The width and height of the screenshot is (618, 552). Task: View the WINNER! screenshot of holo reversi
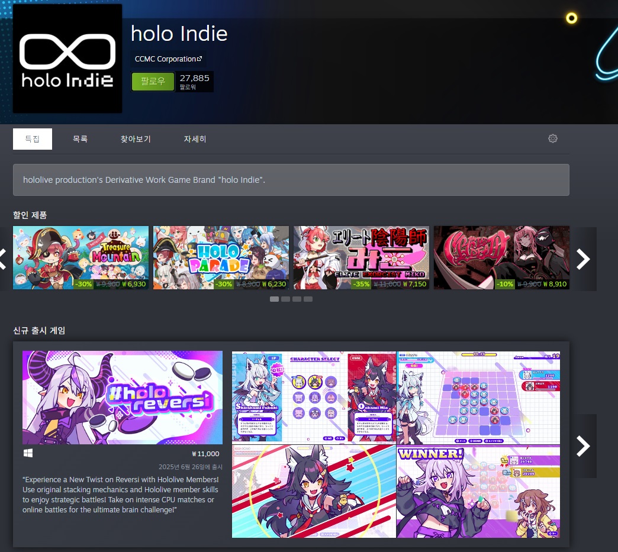point(478,492)
